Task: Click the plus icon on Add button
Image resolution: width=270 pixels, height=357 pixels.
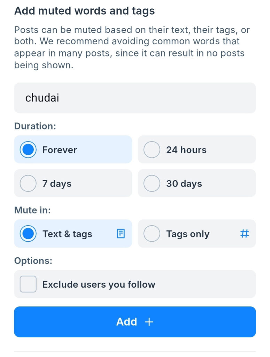Action: click(x=149, y=322)
